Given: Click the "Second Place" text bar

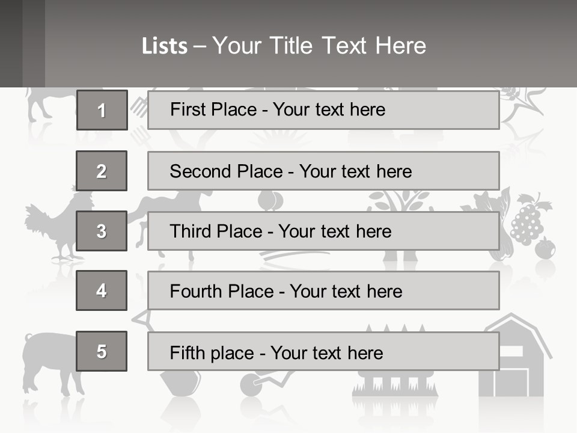Looking at the screenshot, I should [323, 171].
